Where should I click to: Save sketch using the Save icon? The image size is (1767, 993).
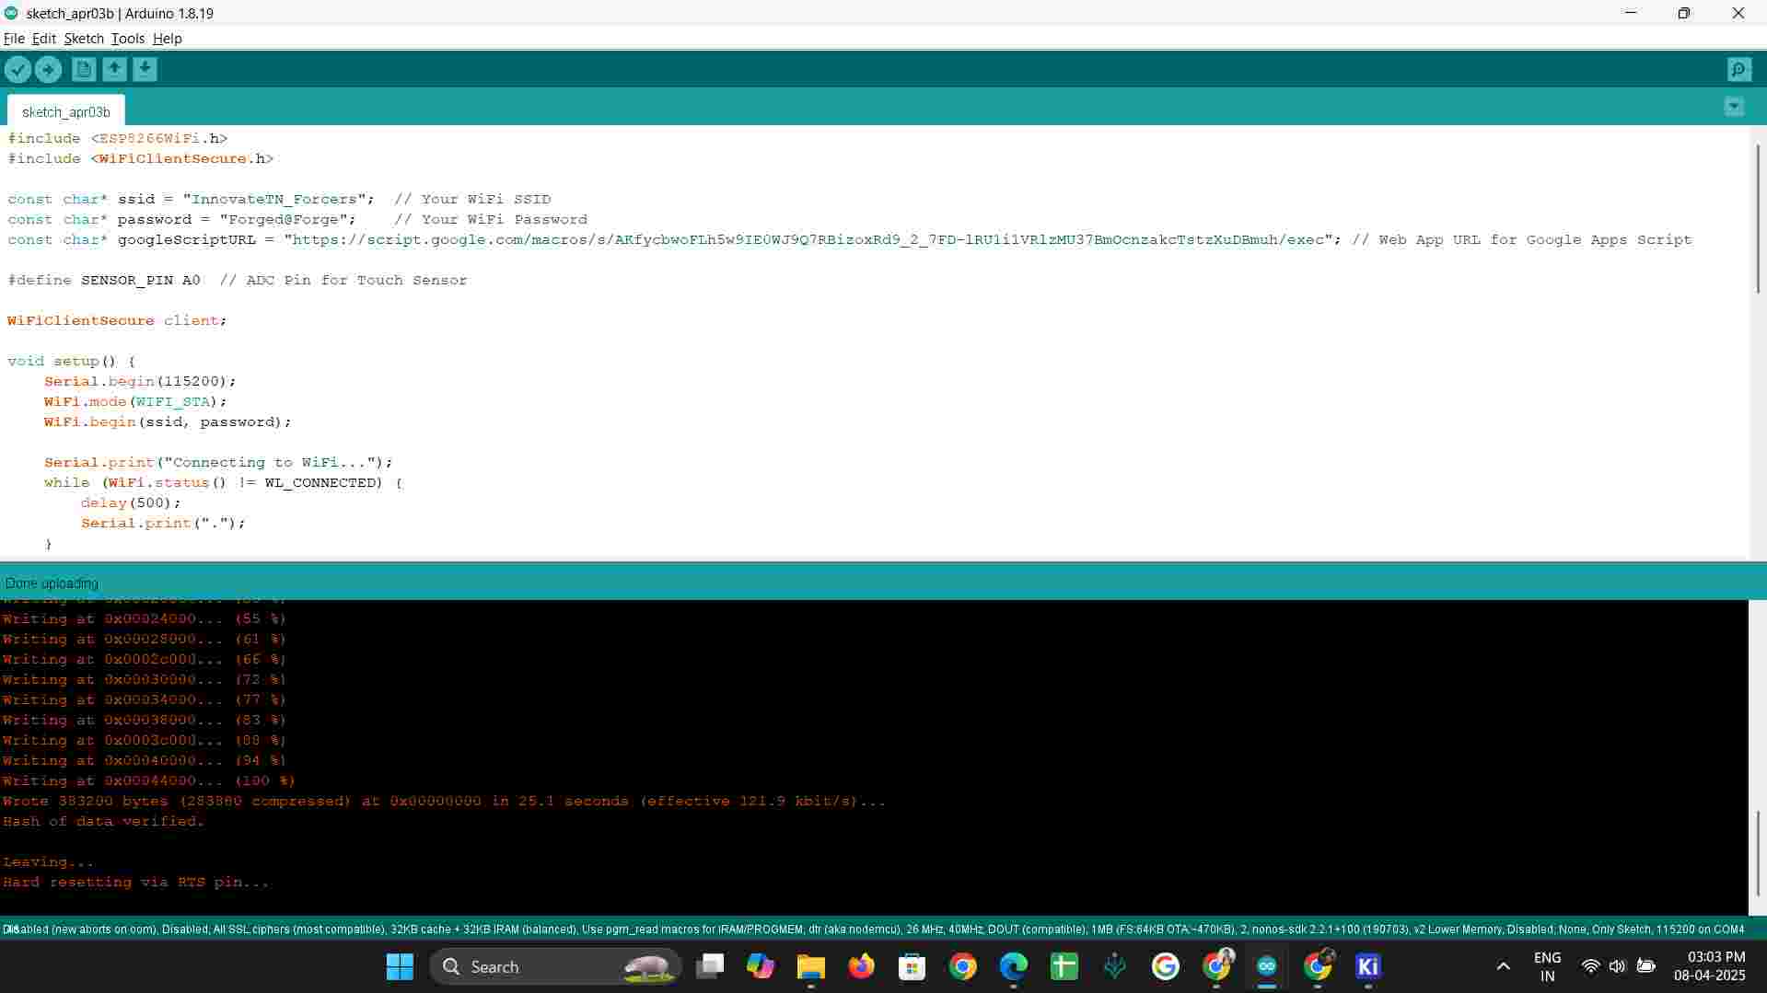[145, 69]
